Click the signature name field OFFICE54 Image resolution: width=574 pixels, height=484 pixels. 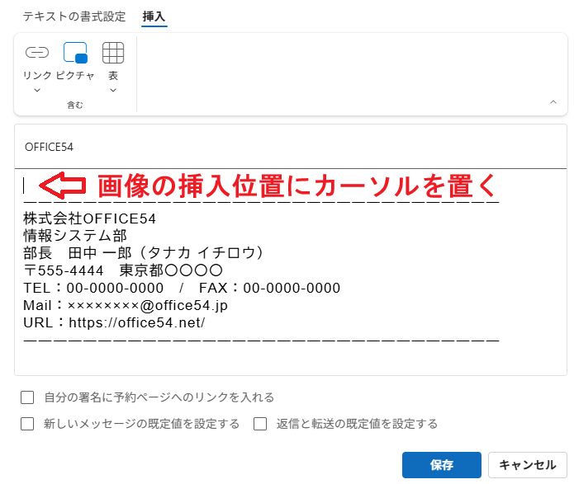click(x=291, y=147)
